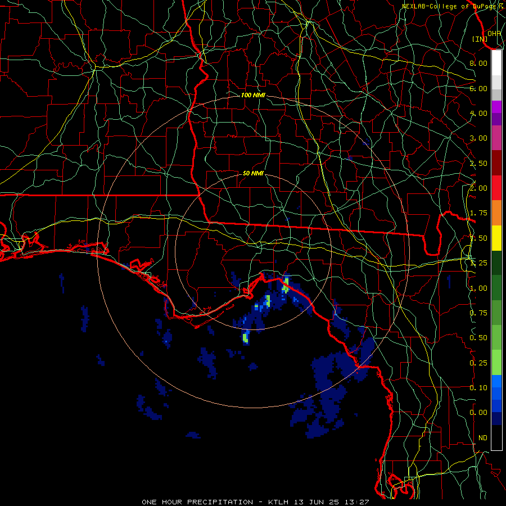Click the 0.75 legend value
This screenshot has height=506, width=506.
click(x=478, y=313)
